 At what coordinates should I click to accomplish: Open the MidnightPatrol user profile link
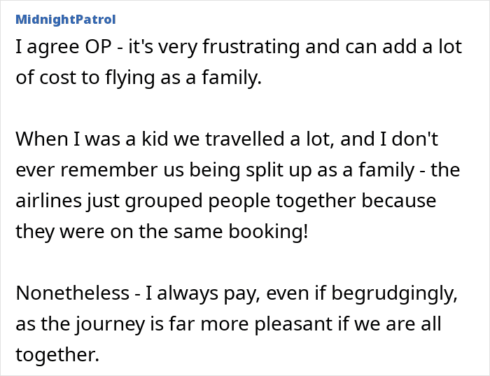coord(65,19)
